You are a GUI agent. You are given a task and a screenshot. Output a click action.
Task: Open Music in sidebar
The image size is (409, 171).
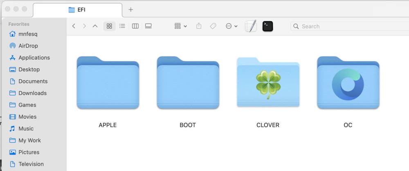coord(21,128)
